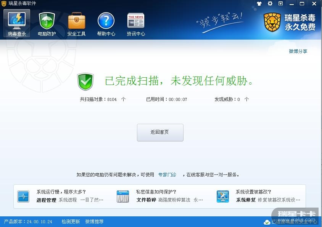
Task: Click the 瑞星杀毒软件 title bar app icon
Action: click(x=4, y=3)
